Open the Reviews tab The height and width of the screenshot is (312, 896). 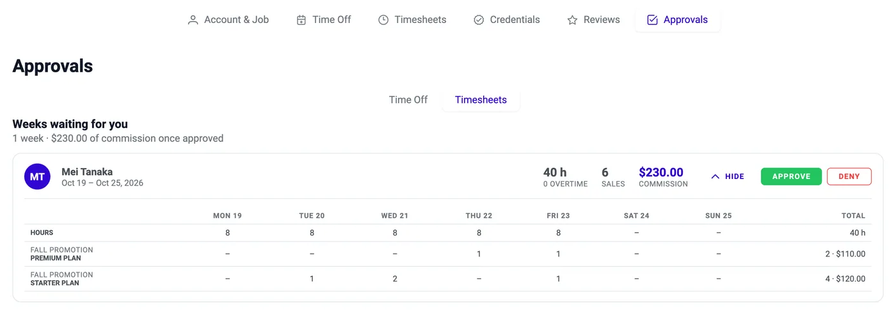tap(593, 20)
